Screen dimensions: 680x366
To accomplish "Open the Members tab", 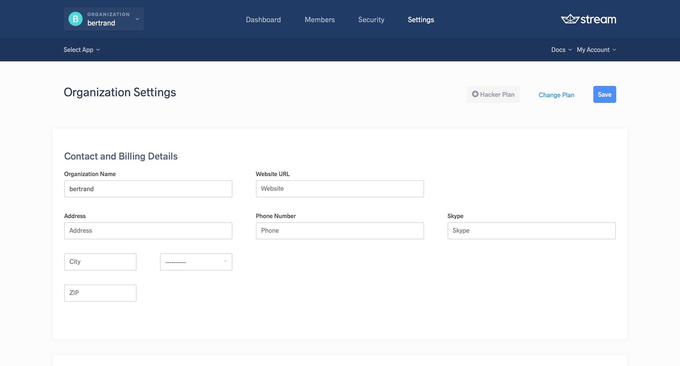I will [320, 19].
